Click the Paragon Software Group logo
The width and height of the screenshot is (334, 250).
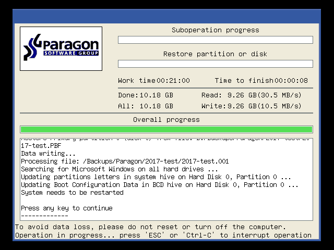click(x=61, y=48)
